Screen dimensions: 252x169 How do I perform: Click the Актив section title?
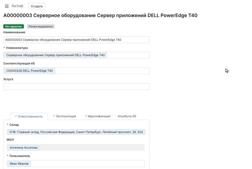click(17, 6)
